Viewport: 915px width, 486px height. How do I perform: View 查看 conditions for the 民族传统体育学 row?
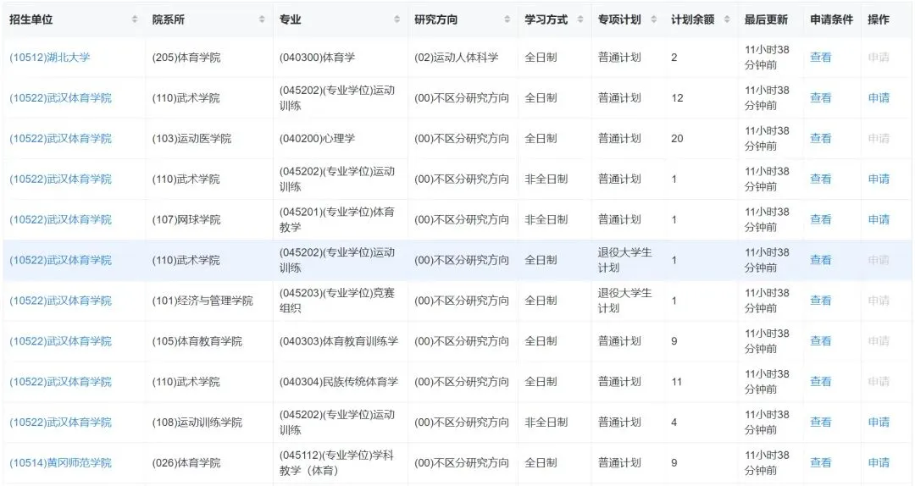820,382
